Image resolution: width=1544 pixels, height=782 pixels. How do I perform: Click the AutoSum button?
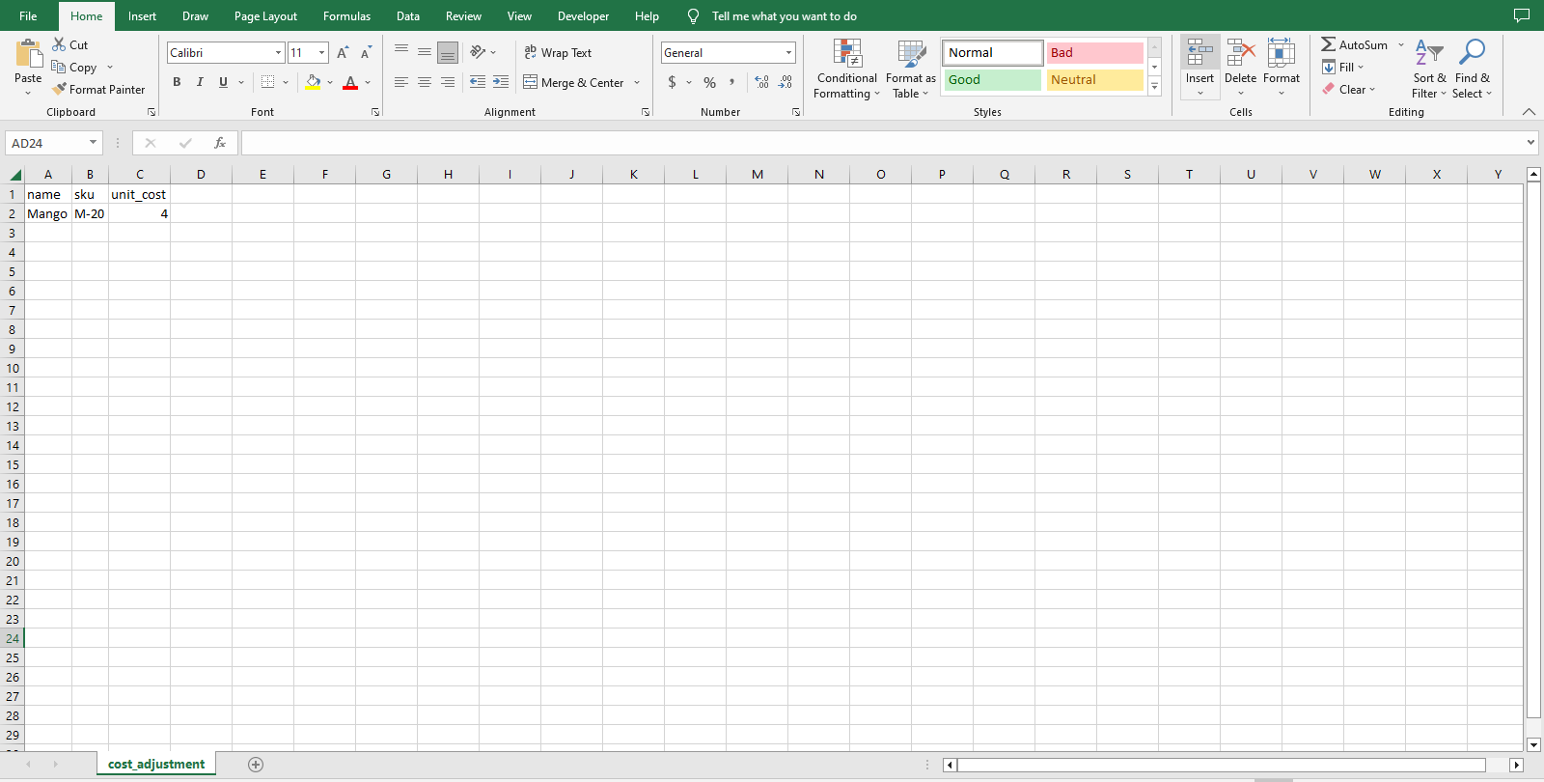point(1353,44)
